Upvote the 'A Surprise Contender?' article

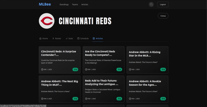(x=75, y=69)
